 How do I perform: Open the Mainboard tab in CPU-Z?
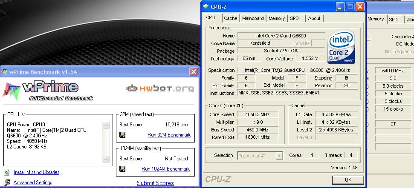tap(253, 18)
